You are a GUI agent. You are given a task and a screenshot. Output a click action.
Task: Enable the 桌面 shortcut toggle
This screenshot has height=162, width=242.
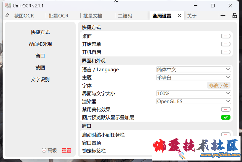pyautogui.click(x=225, y=36)
